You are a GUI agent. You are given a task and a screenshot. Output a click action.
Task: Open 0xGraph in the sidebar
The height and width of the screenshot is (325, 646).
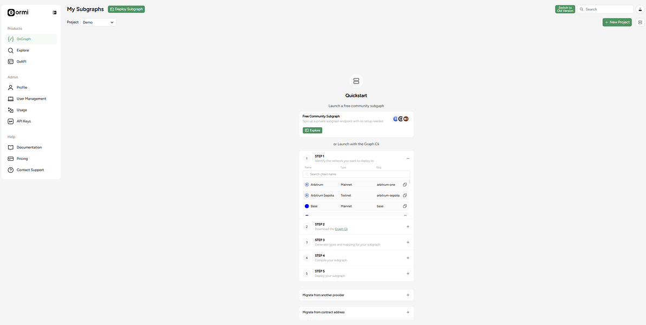[31, 39]
